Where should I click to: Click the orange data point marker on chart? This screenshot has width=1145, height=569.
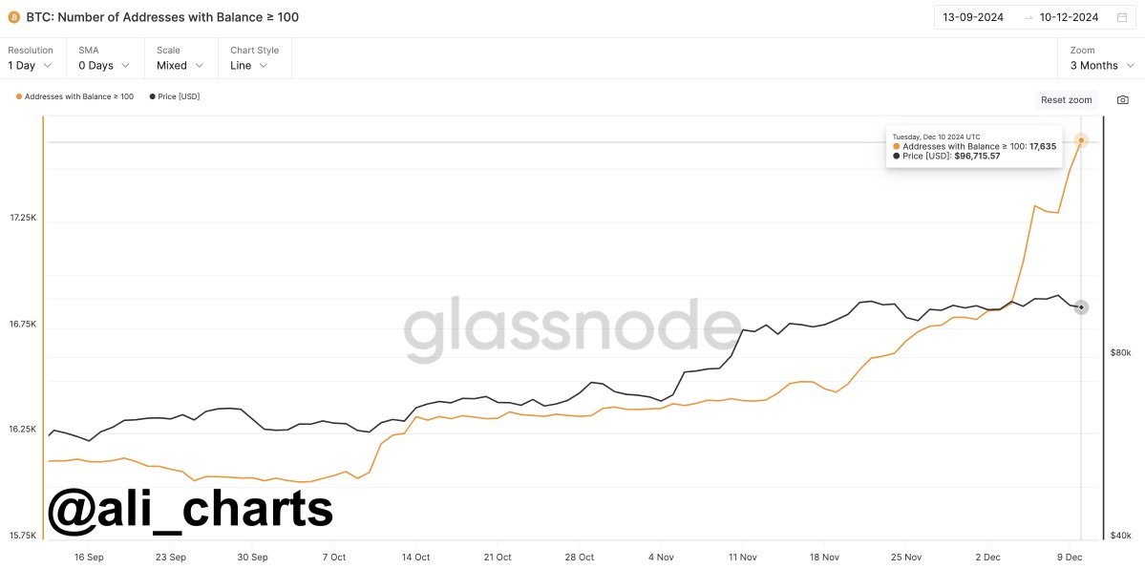pos(1081,140)
